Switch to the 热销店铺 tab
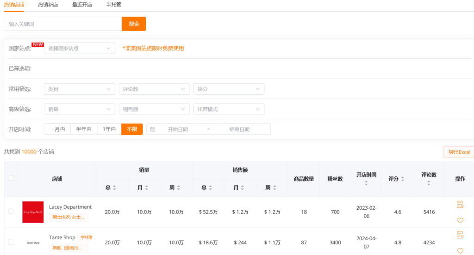The image size is (474, 255). click(13, 5)
